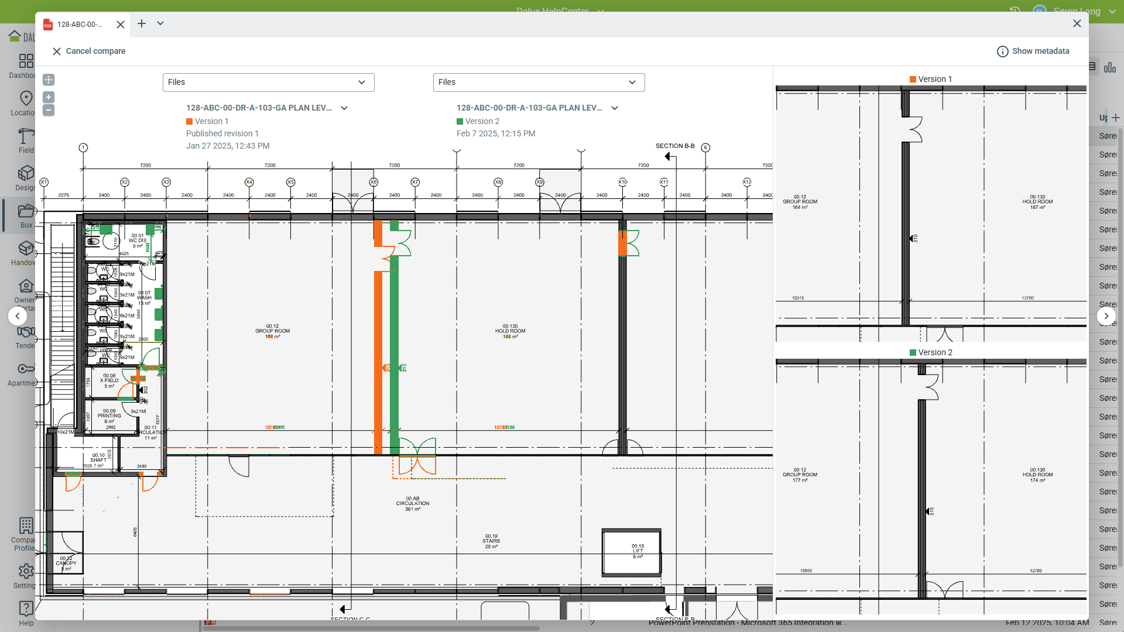Go to previous file with left arrow
The height and width of the screenshot is (632, 1124).
(18, 316)
